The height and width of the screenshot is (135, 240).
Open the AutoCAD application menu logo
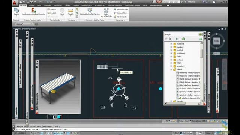click(15, 3)
